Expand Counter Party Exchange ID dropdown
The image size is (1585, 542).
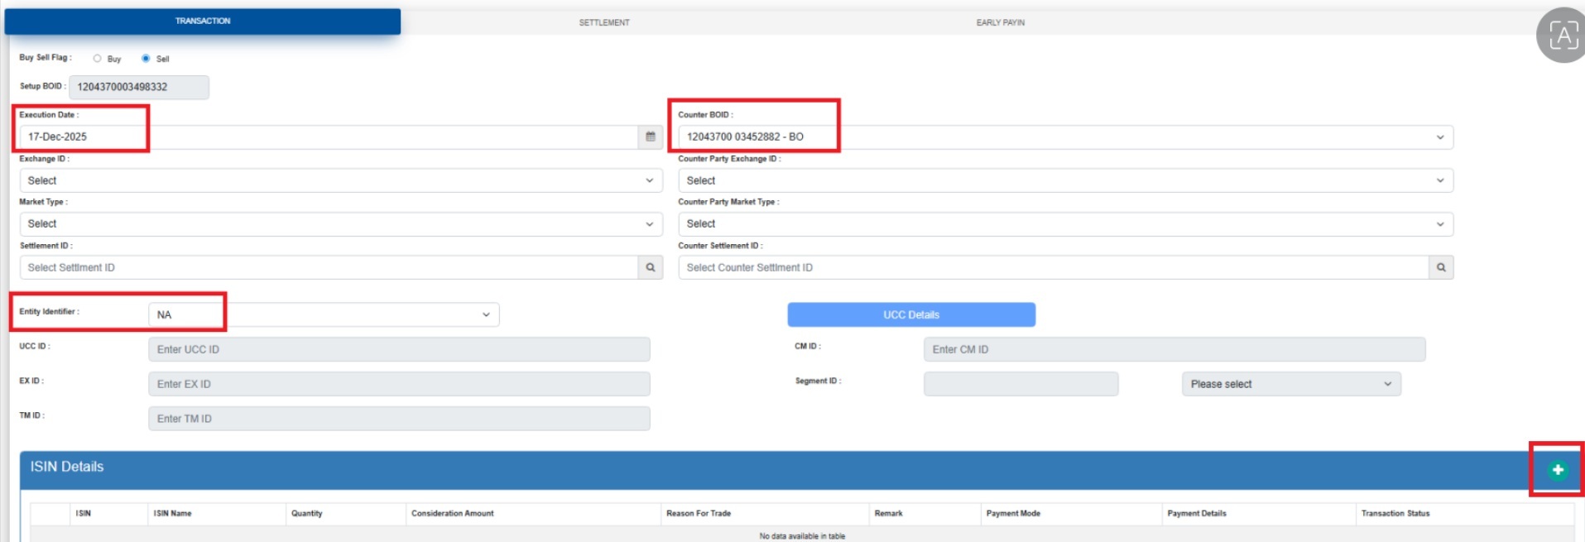tap(1064, 180)
